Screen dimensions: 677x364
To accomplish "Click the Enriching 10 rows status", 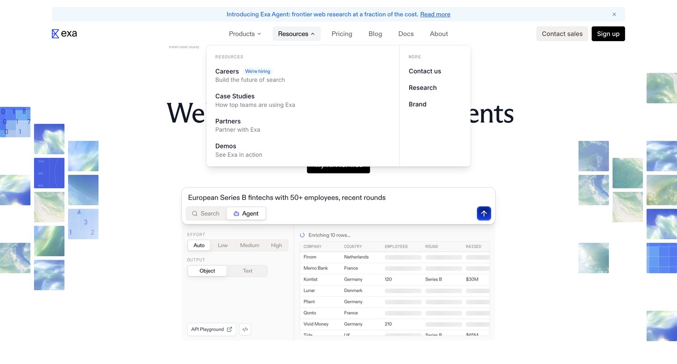I will point(330,235).
